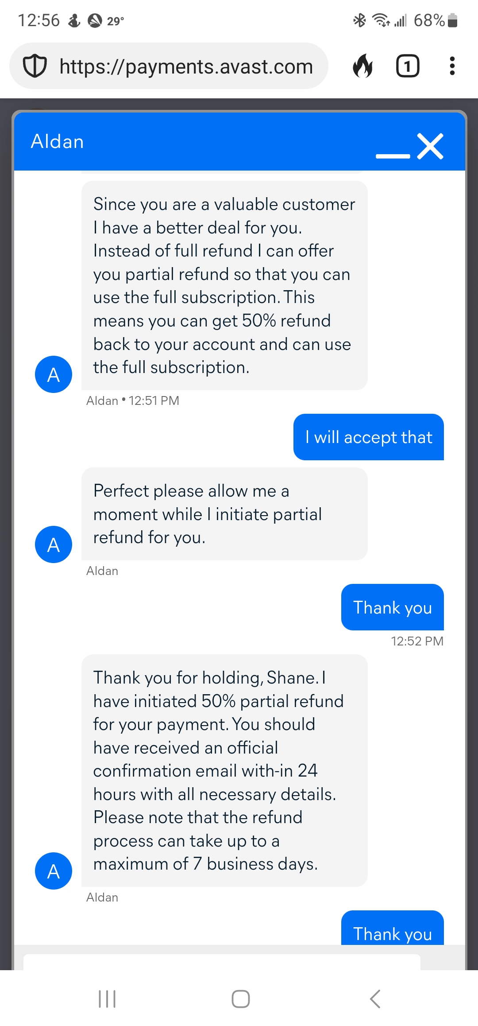Tap the Aldan chat header title

pos(58,142)
